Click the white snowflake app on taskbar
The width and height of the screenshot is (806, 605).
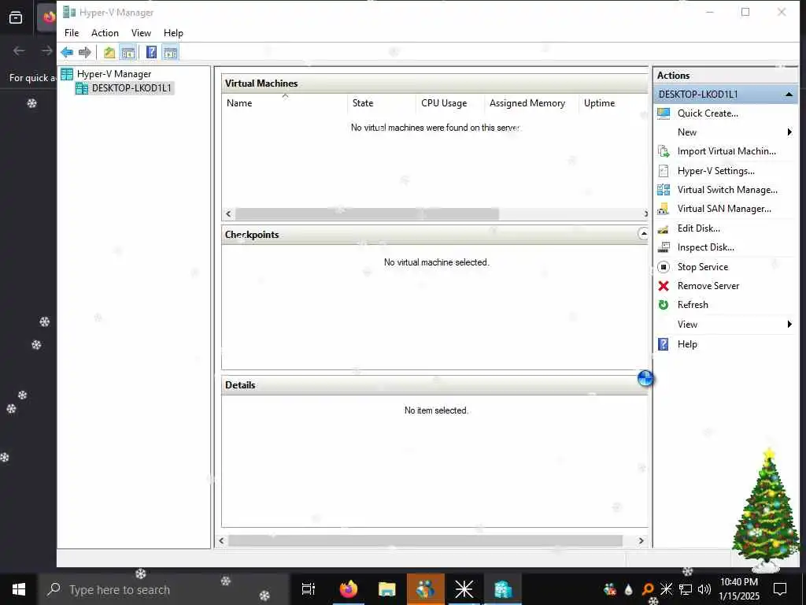464,589
